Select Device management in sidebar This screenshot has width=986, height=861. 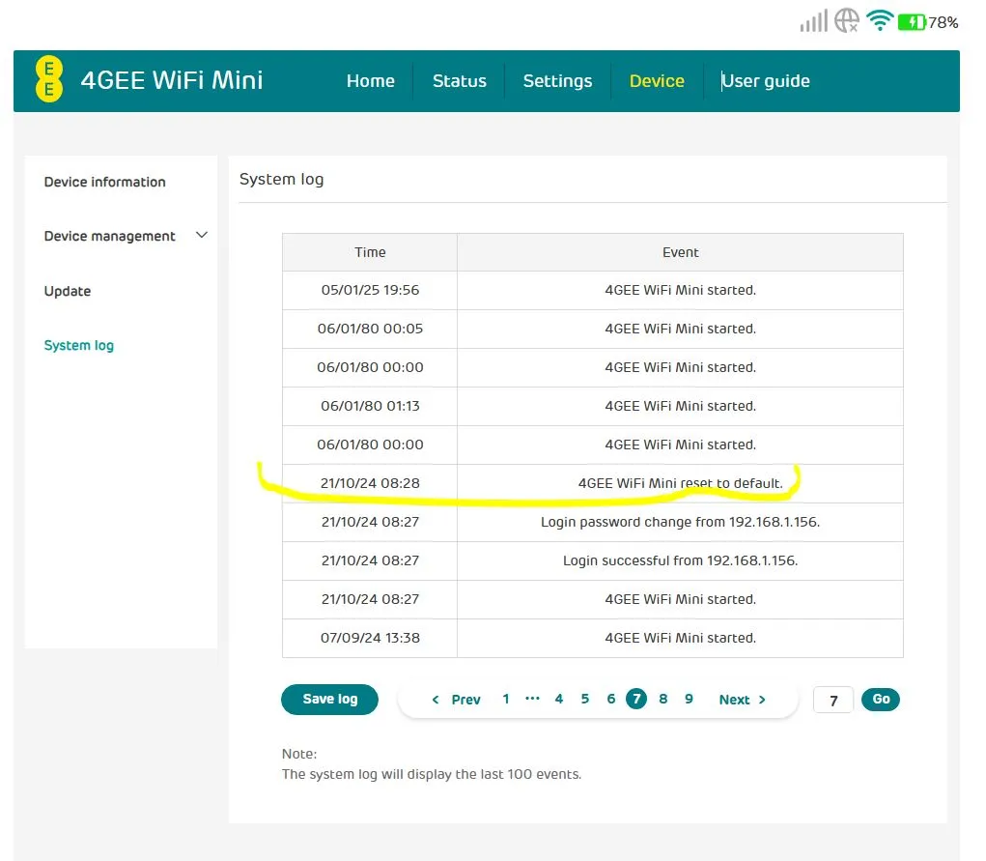(x=109, y=236)
